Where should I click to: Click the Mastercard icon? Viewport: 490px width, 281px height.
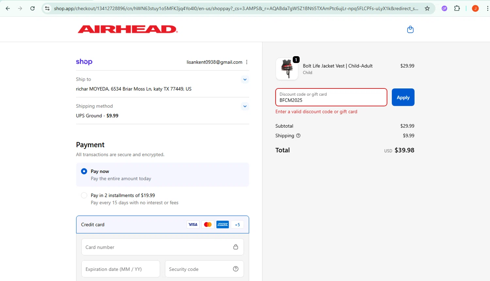pyautogui.click(x=208, y=225)
